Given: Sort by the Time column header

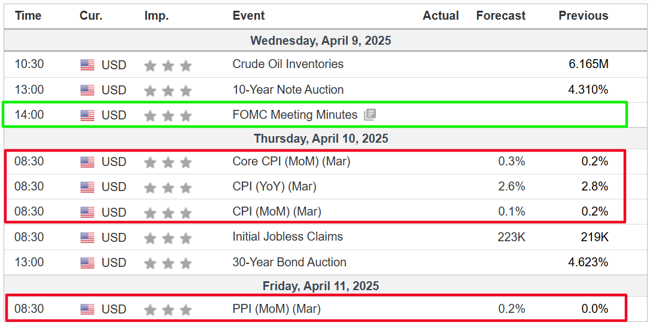Looking at the screenshot, I should click(x=28, y=16).
